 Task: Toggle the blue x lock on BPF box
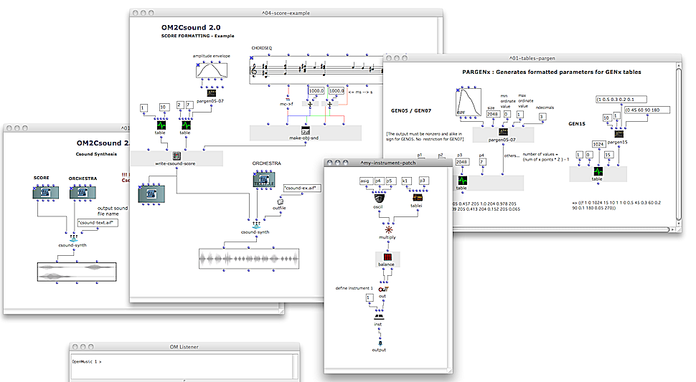click(458, 90)
